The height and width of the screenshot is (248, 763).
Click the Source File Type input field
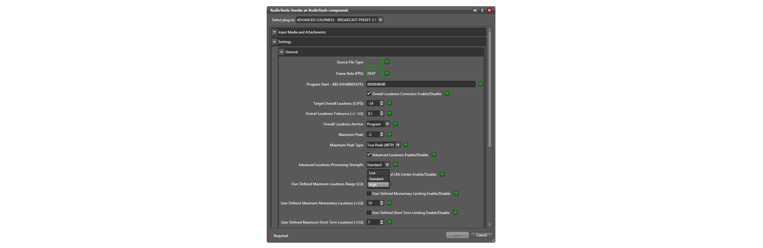click(374, 62)
